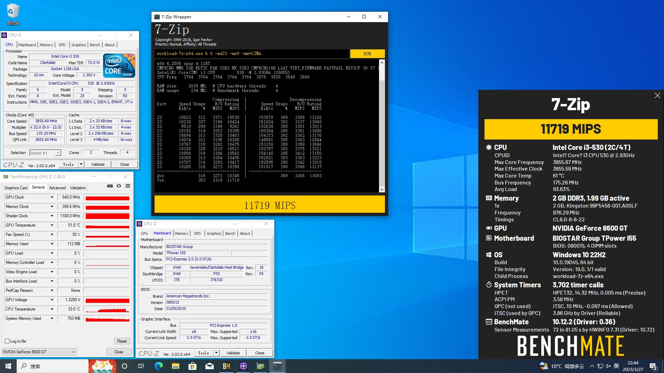Open the notification center icon

click(653, 366)
